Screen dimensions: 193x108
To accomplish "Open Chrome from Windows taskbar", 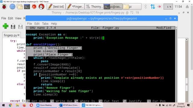I will coord(11,105).
